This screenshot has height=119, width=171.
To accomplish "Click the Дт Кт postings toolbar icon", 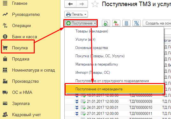I will pyautogui.click(x=116, y=23).
